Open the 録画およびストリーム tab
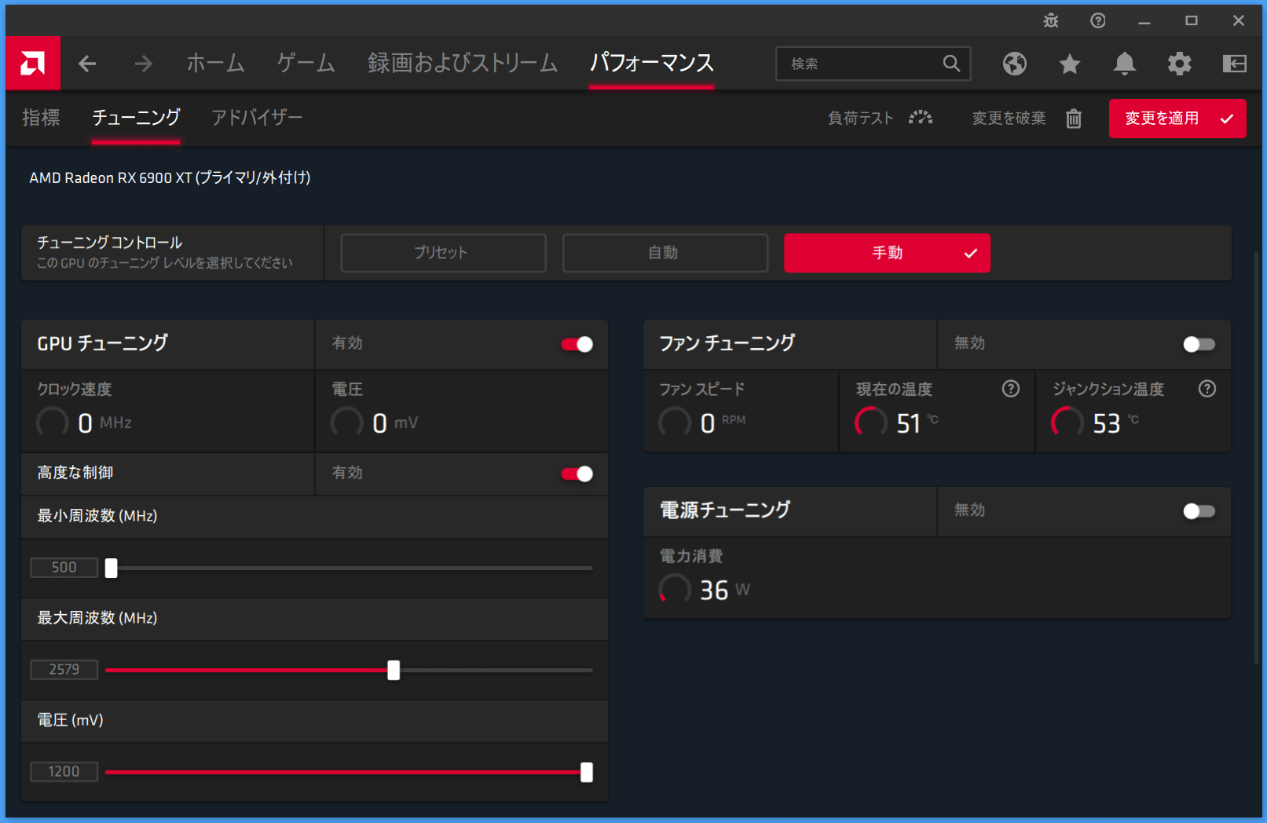This screenshot has width=1267, height=823. (x=463, y=63)
